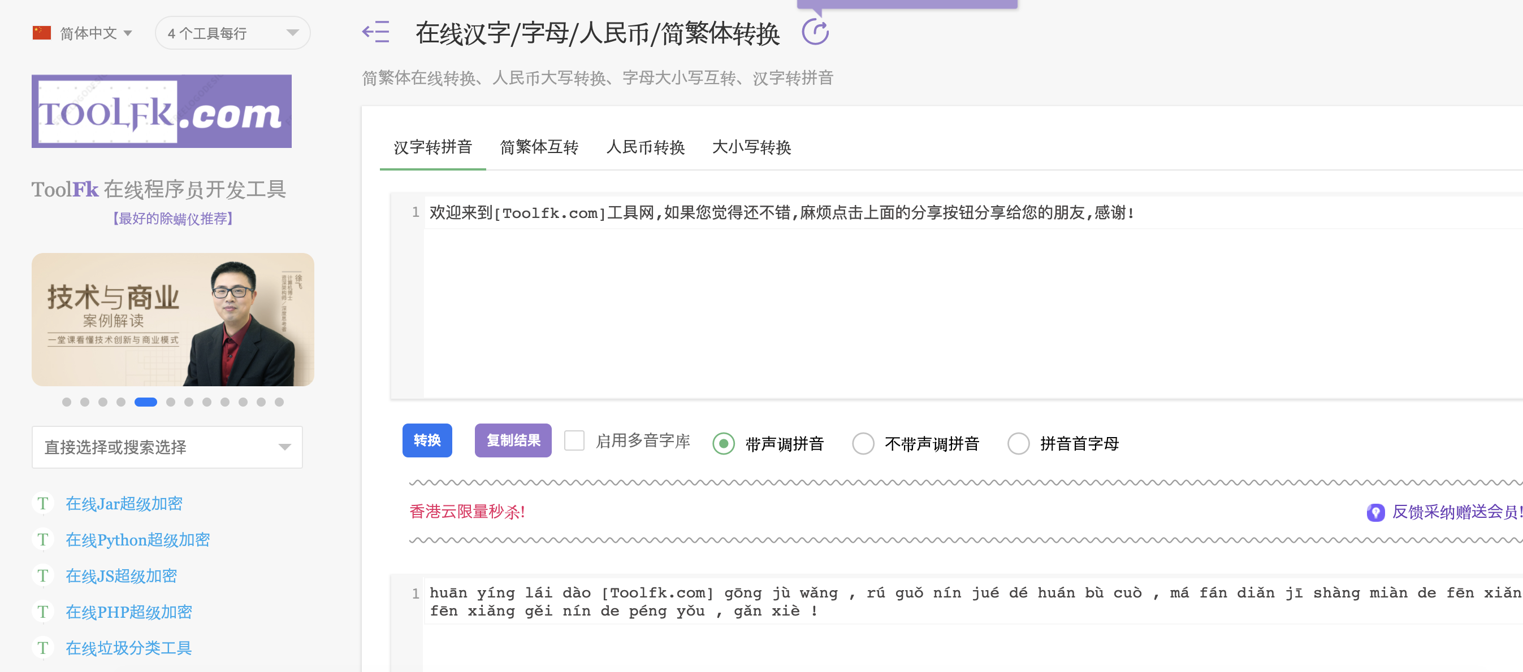
Task: Switch to the 简繁体互转 tab
Action: 539,147
